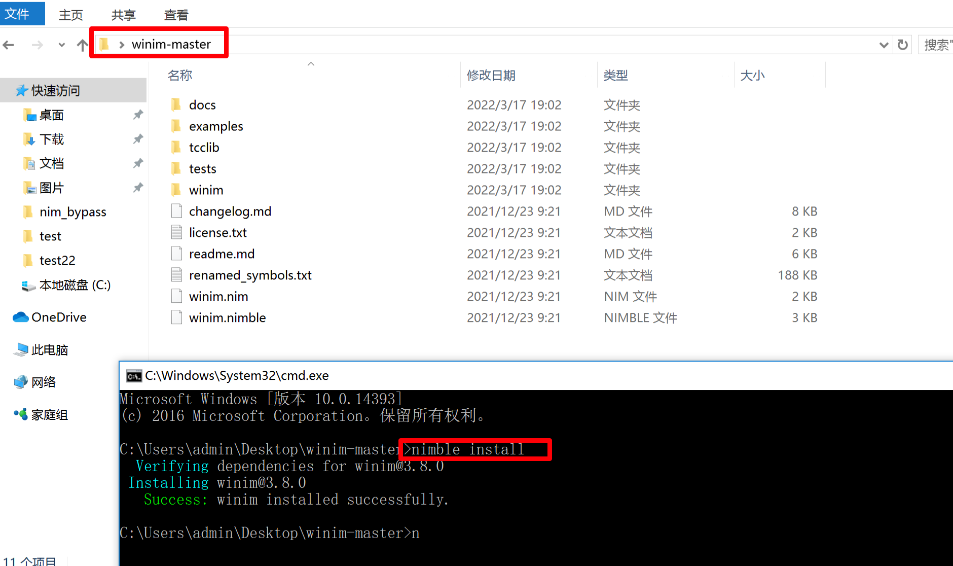
Task: Select the changelog.md file icon
Action: pos(176,211)
